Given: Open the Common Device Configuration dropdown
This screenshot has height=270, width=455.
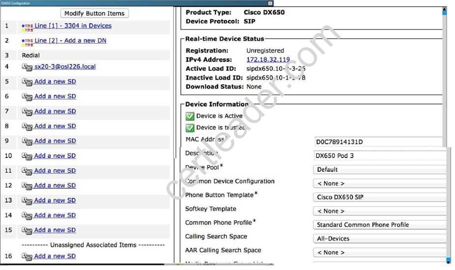Looking at the screenshot, I should (380, 183).
